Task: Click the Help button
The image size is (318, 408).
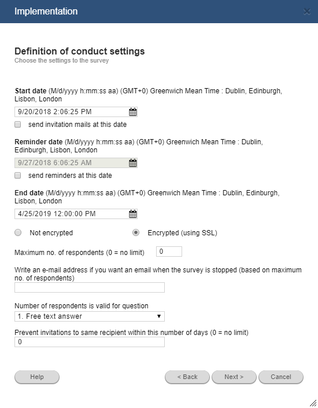Action: tap(37, 377)
